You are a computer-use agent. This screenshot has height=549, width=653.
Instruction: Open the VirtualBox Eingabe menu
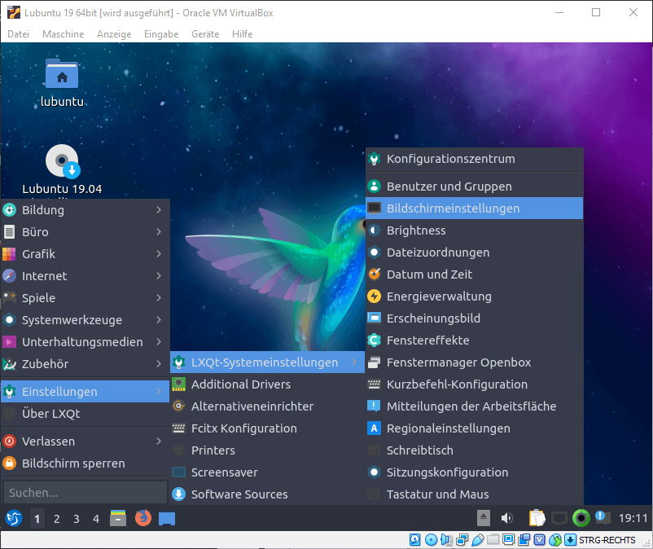point(161,34)
